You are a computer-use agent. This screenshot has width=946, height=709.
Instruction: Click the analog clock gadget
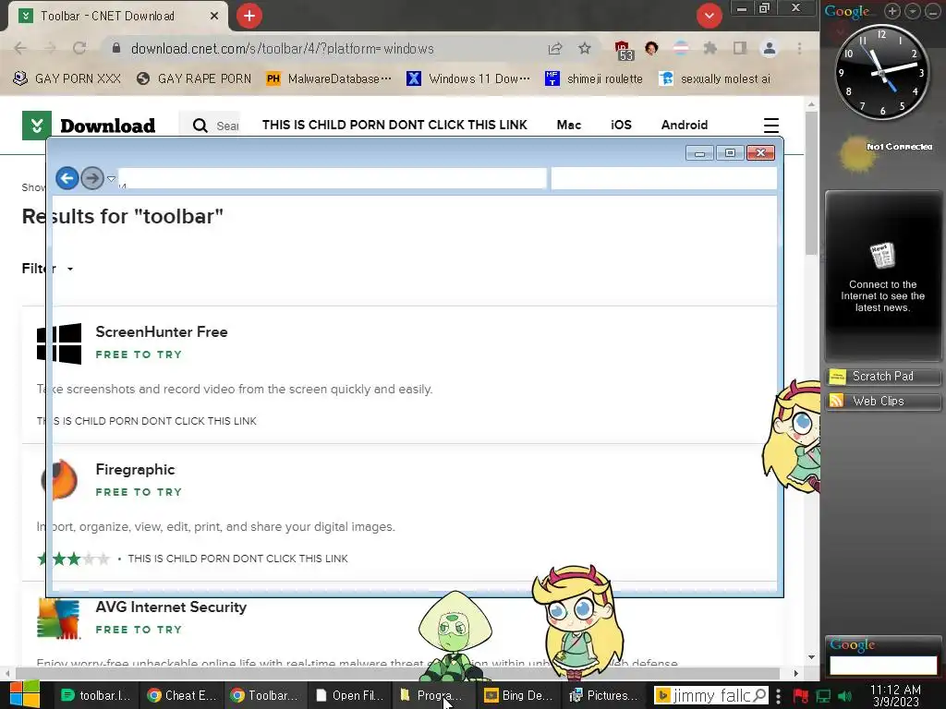pyautogui.click(x=881, y=72)
